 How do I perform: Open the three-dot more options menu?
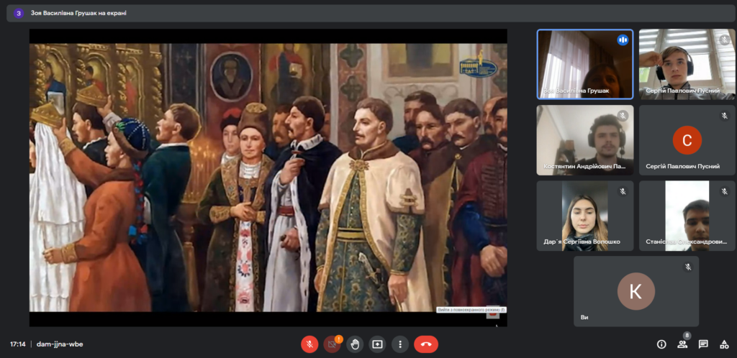point(400,344)
